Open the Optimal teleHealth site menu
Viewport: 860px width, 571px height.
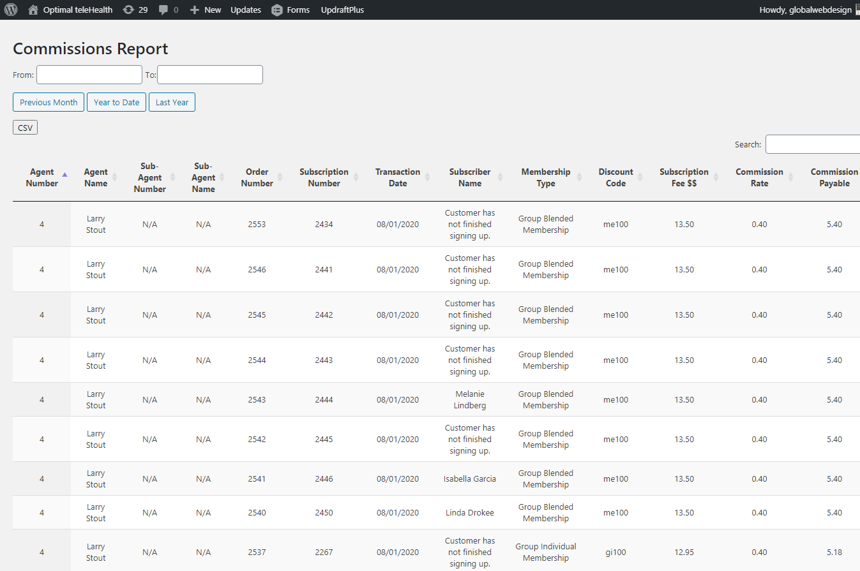click(x=70, y=10)
